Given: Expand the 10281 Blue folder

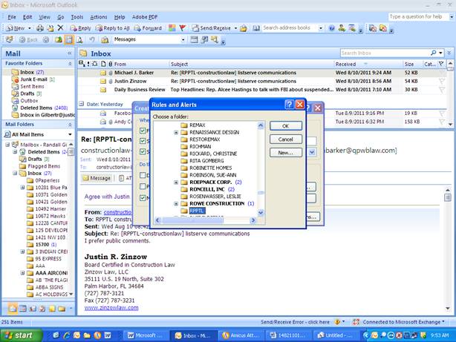Looking at the screenshot, I should coord(22,188).
